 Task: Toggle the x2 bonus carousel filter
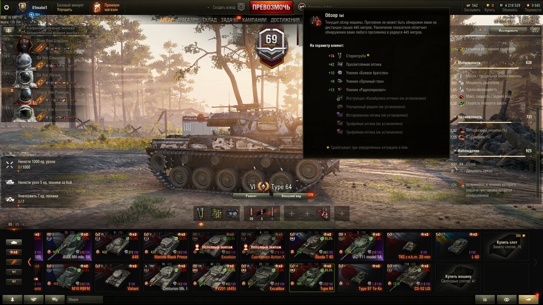click(x=14, y=252)
